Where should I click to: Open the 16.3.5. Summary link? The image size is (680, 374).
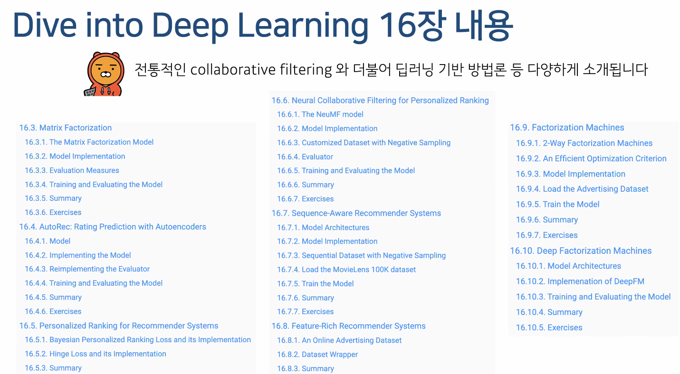(53, 198)
